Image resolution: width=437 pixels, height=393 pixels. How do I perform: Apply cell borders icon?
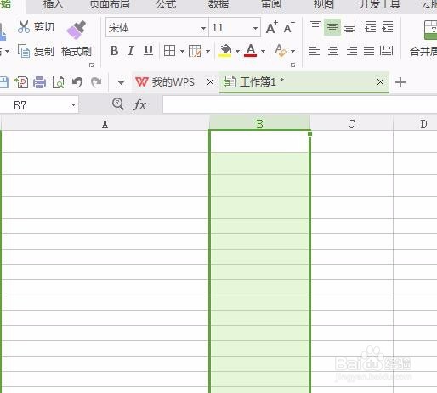[169, 51]
